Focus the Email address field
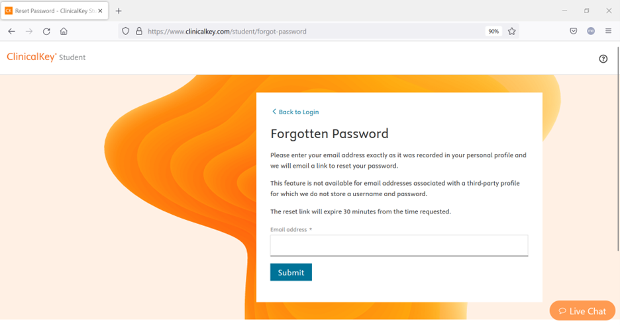The image size is (620, 325). tap(399, 245)
